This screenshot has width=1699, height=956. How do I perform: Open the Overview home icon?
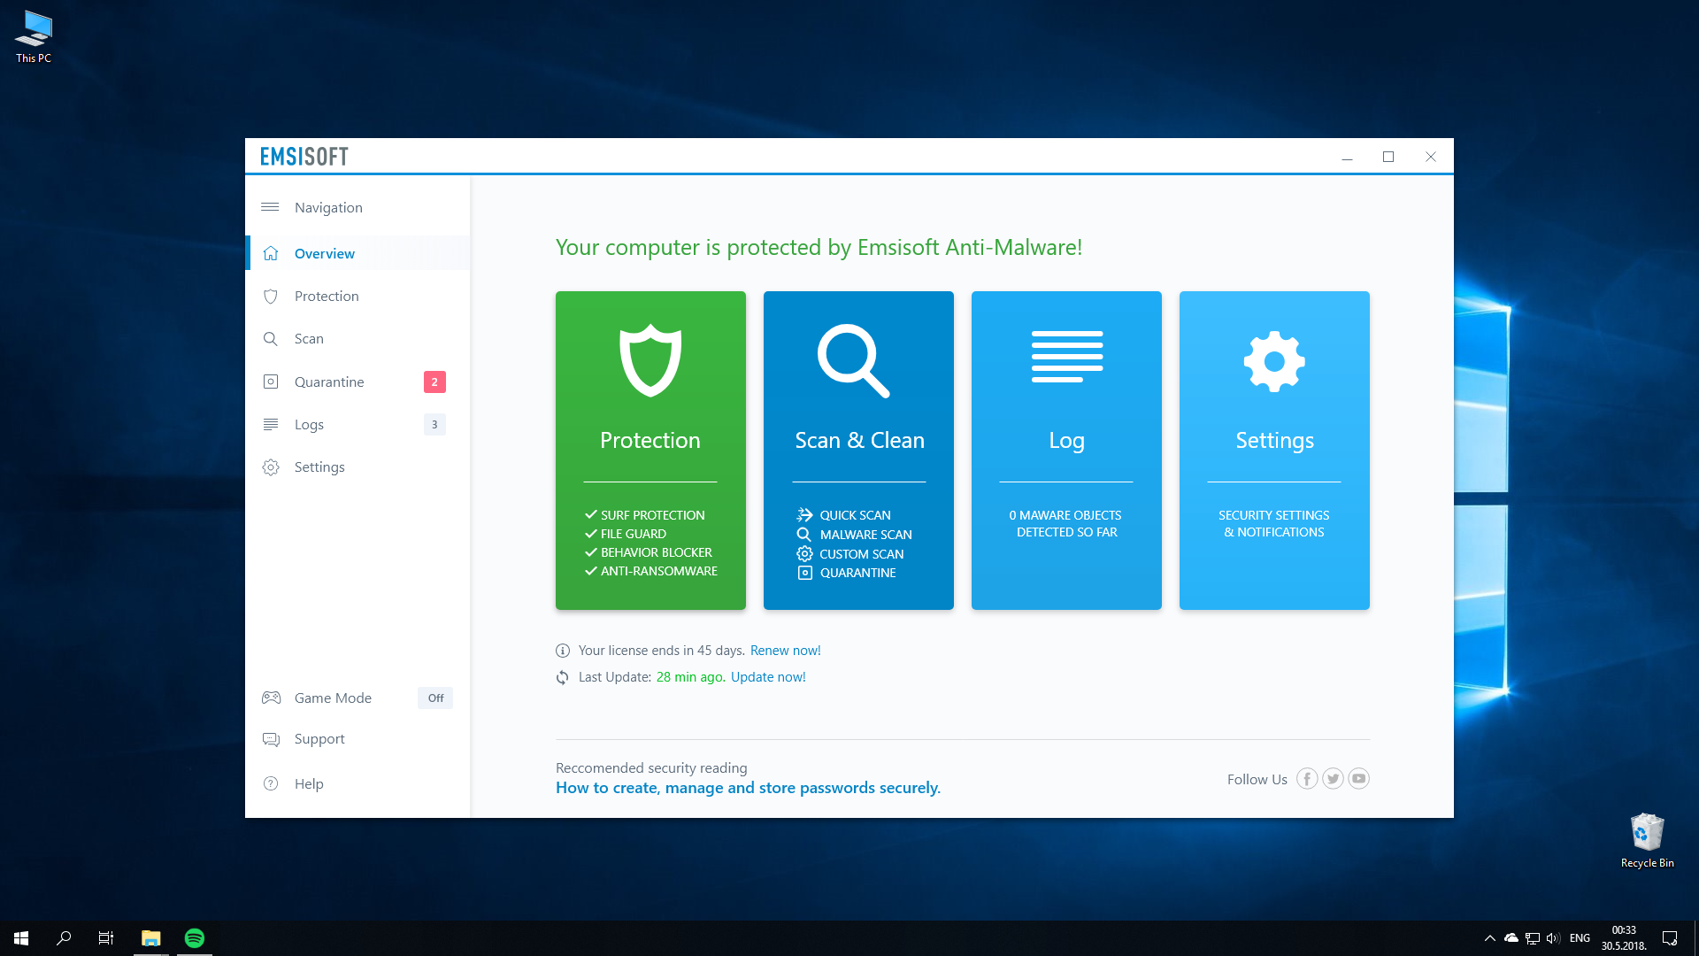pyautogui.click(x=271, y=253)
